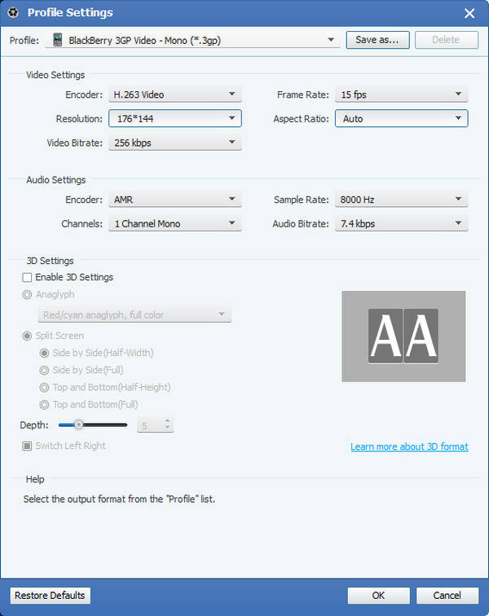Screen dimensions: 489x616
Task: Open the video Encoder H.263 Video dropdown
Action: pos(175,95)
